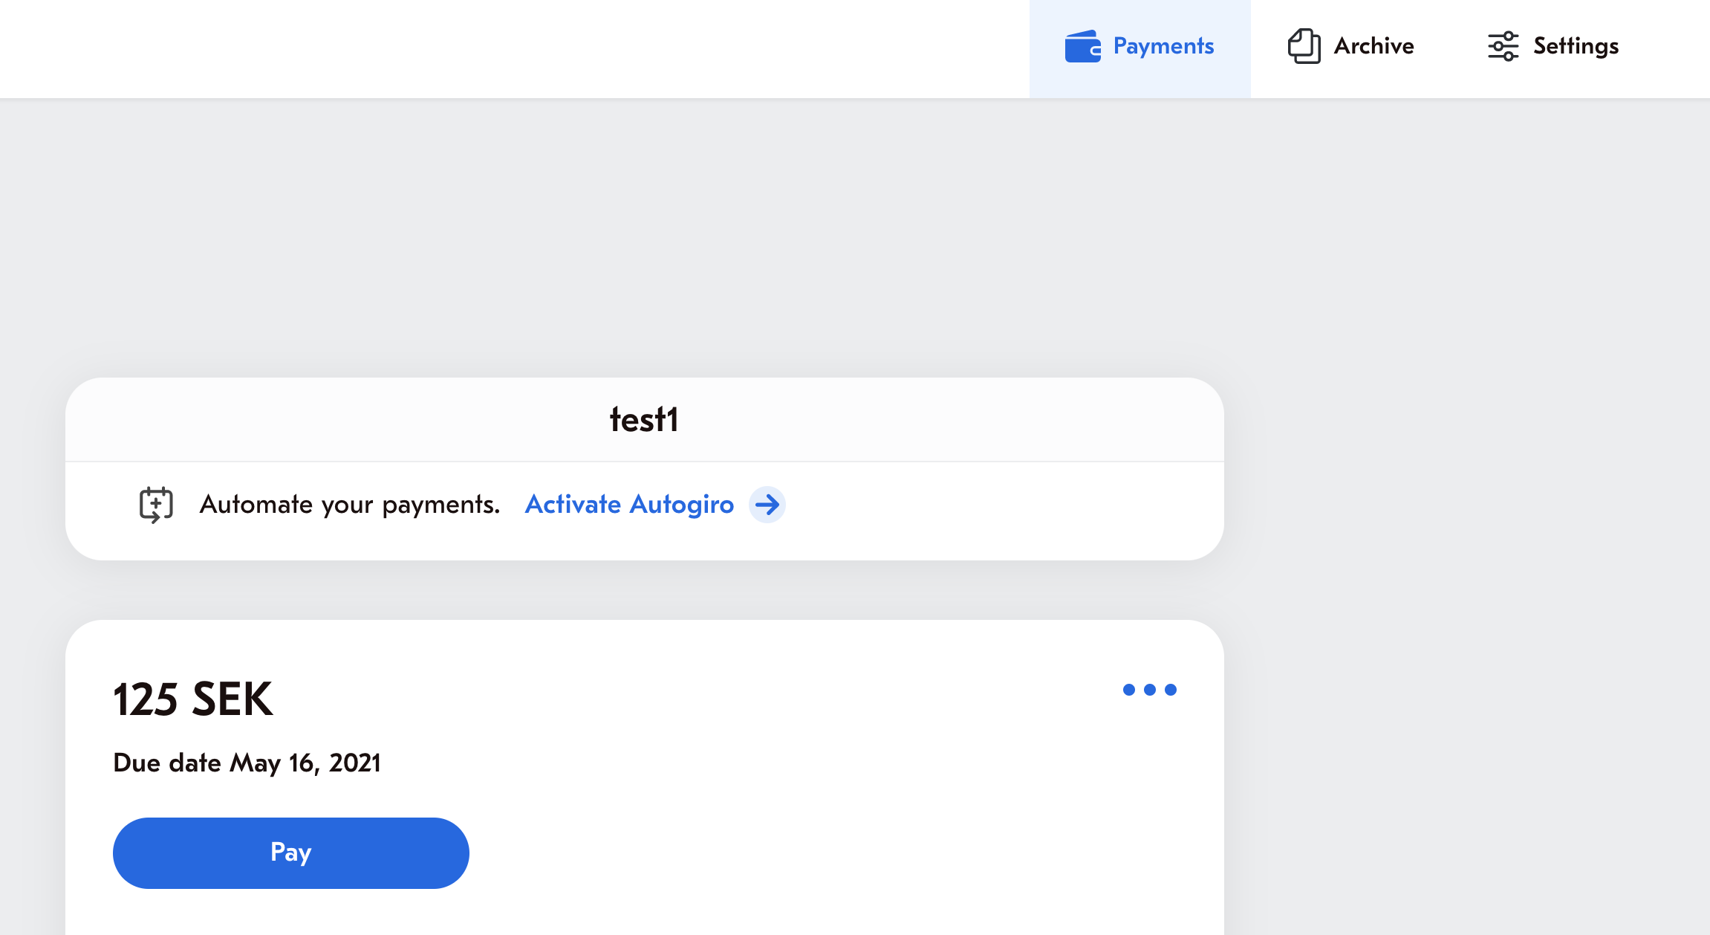The height and width of the screenshot is (935, 1710).
Task: Click the Archive documents icon
Action: coord(1304,46)
